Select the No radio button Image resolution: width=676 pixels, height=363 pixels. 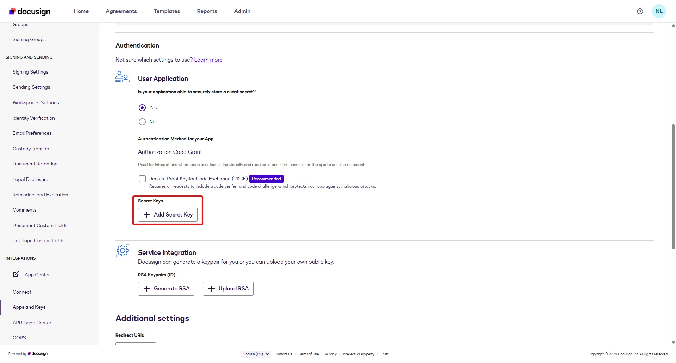[x=142, y=122]
